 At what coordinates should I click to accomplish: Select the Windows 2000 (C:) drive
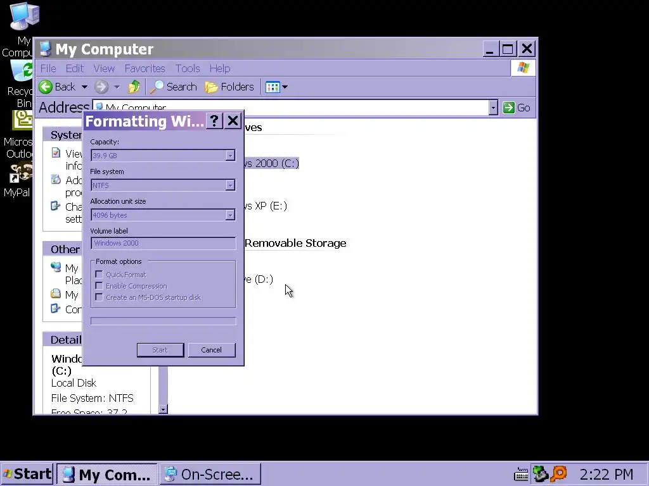(x=271, y=163)
